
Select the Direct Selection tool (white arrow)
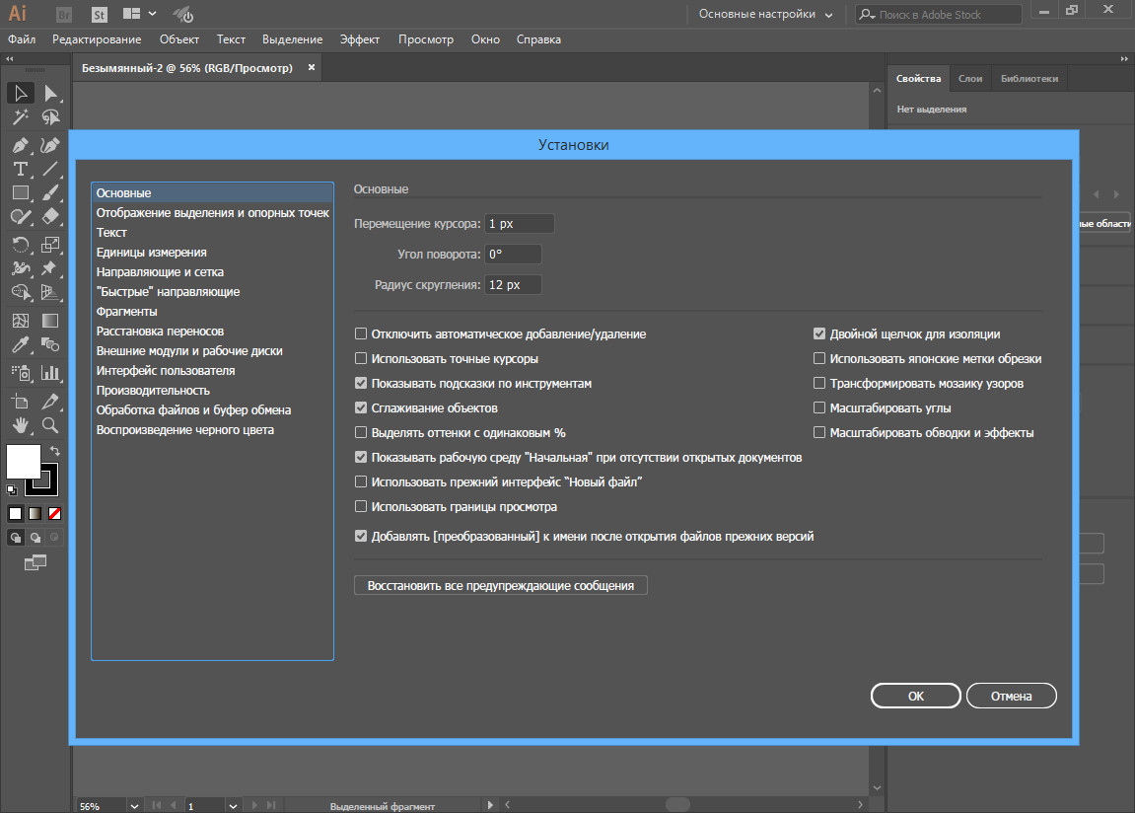(x=50, y=94)
